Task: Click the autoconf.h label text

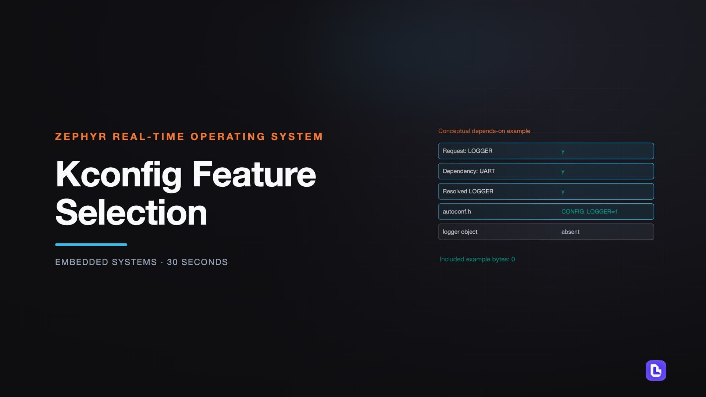Action: coord(457,212)
